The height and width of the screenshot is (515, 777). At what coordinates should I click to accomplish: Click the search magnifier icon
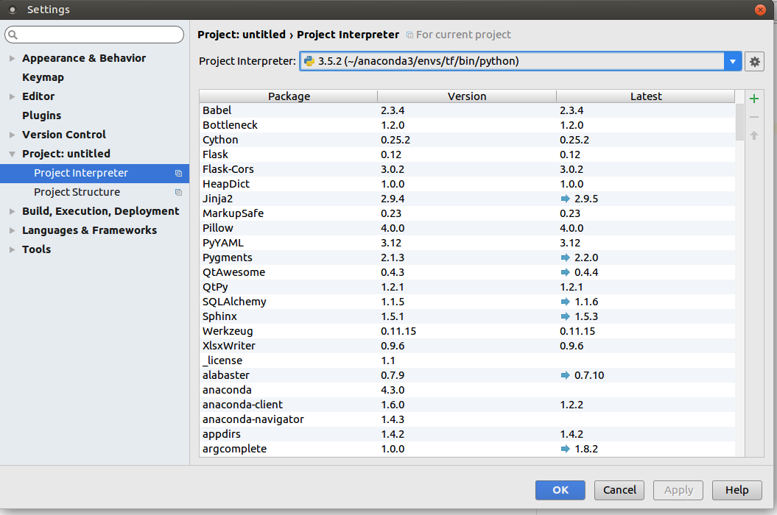pyautogui.click(x=13, y=35)
